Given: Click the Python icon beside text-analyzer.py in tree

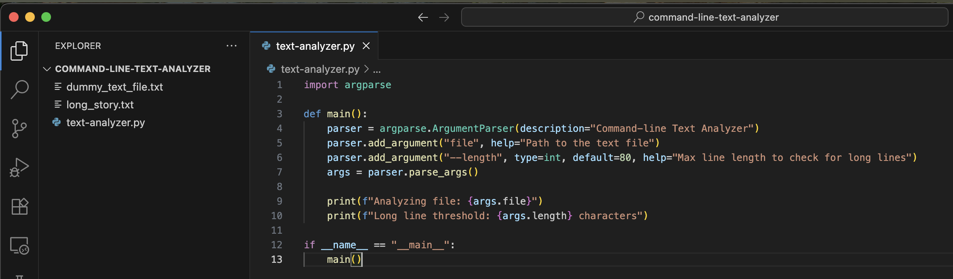Looking at the screenshot, I should coord(57,122).
